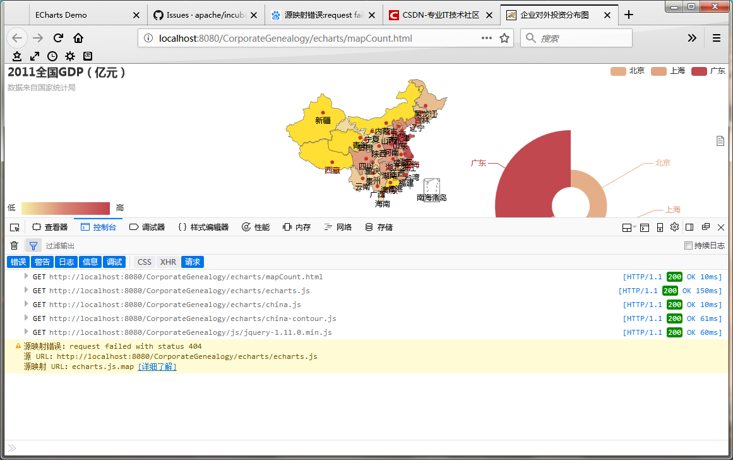
Task: Toggle the 错误 errors filter
Action: click(18, 262)
